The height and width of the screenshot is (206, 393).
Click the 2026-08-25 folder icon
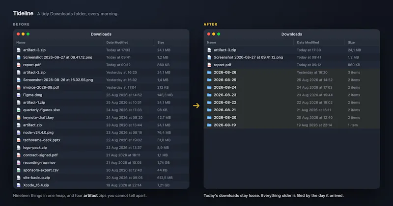pyautogui.click(x=209, y=80)
